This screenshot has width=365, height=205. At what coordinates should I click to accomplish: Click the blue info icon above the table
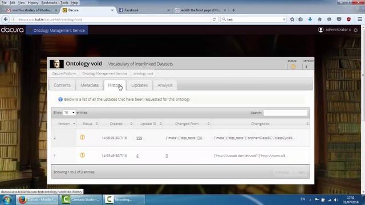click(x=60, y=99)
